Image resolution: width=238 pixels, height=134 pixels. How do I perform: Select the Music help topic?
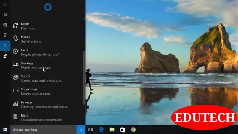[47, 26]
